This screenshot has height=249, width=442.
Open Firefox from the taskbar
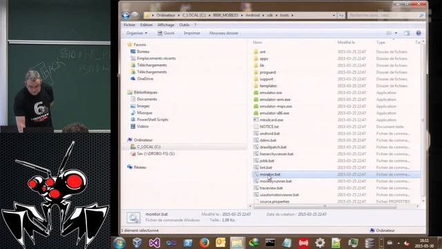point(204,243)
